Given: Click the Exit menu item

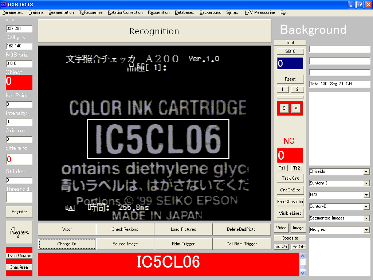Looking at the screenshot, I should tap(284, 12).
